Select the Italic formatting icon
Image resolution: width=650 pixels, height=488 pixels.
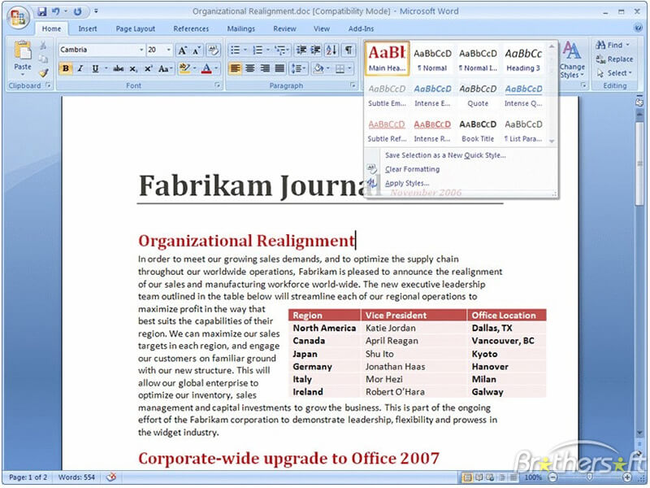pos(80,68)
